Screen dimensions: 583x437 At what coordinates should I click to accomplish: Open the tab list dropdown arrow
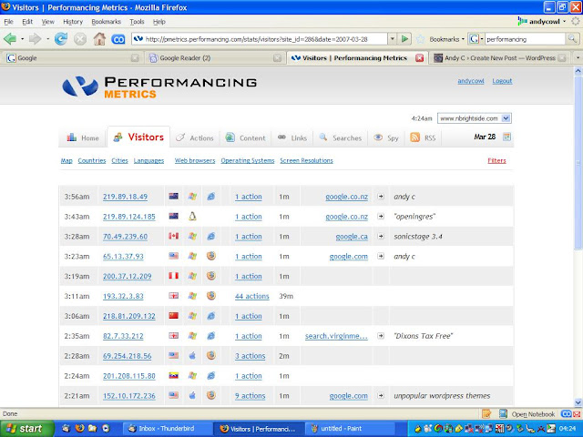[x=578, y=58]
